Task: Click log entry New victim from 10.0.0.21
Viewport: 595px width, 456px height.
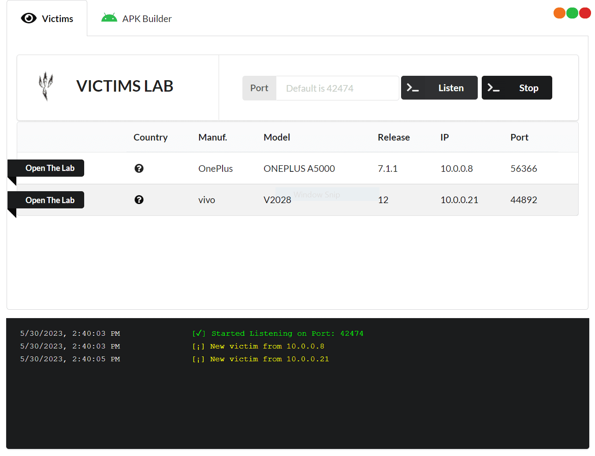Action: (x=260, y=359)
